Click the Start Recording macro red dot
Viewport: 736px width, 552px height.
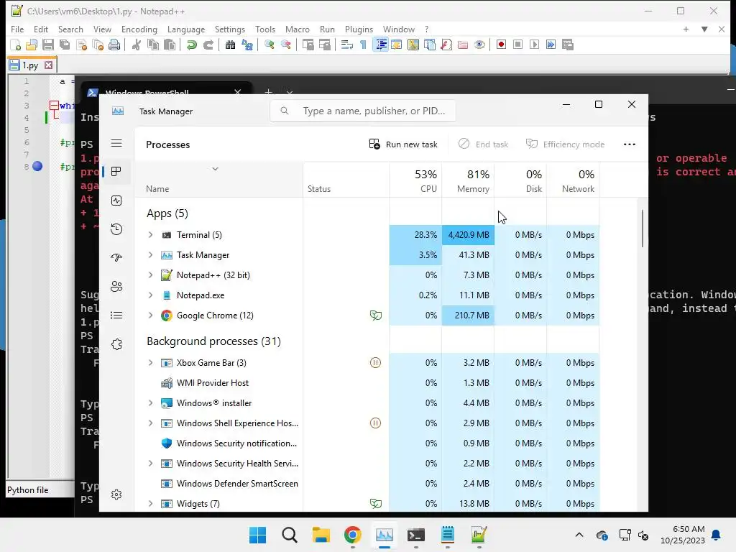(501, 45)
